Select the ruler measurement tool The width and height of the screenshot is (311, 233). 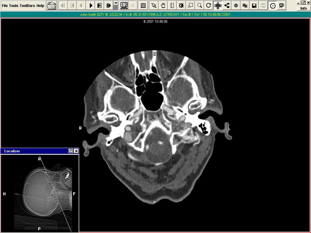coord(172,5)
